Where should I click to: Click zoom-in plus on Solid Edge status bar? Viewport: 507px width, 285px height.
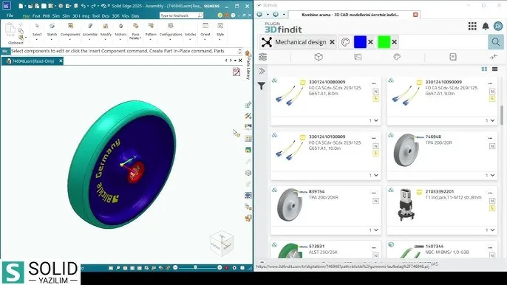[x=220, y=268]
